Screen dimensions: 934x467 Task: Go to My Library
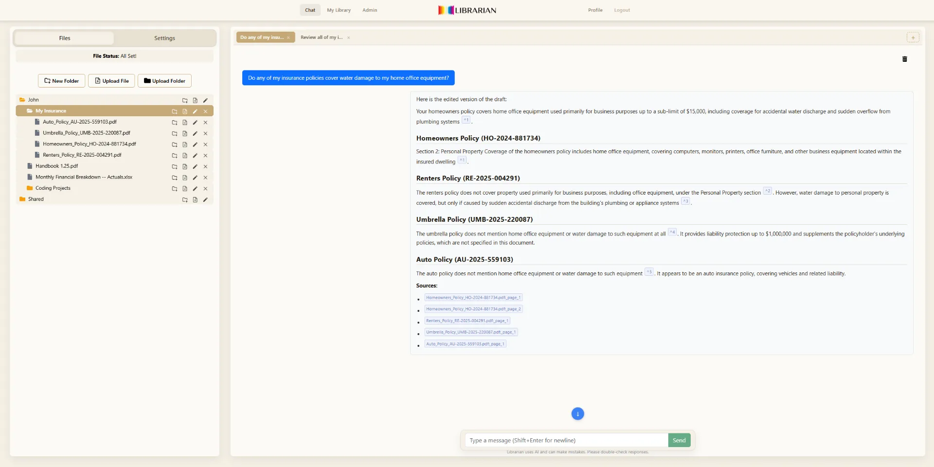[x=339, y=10]
